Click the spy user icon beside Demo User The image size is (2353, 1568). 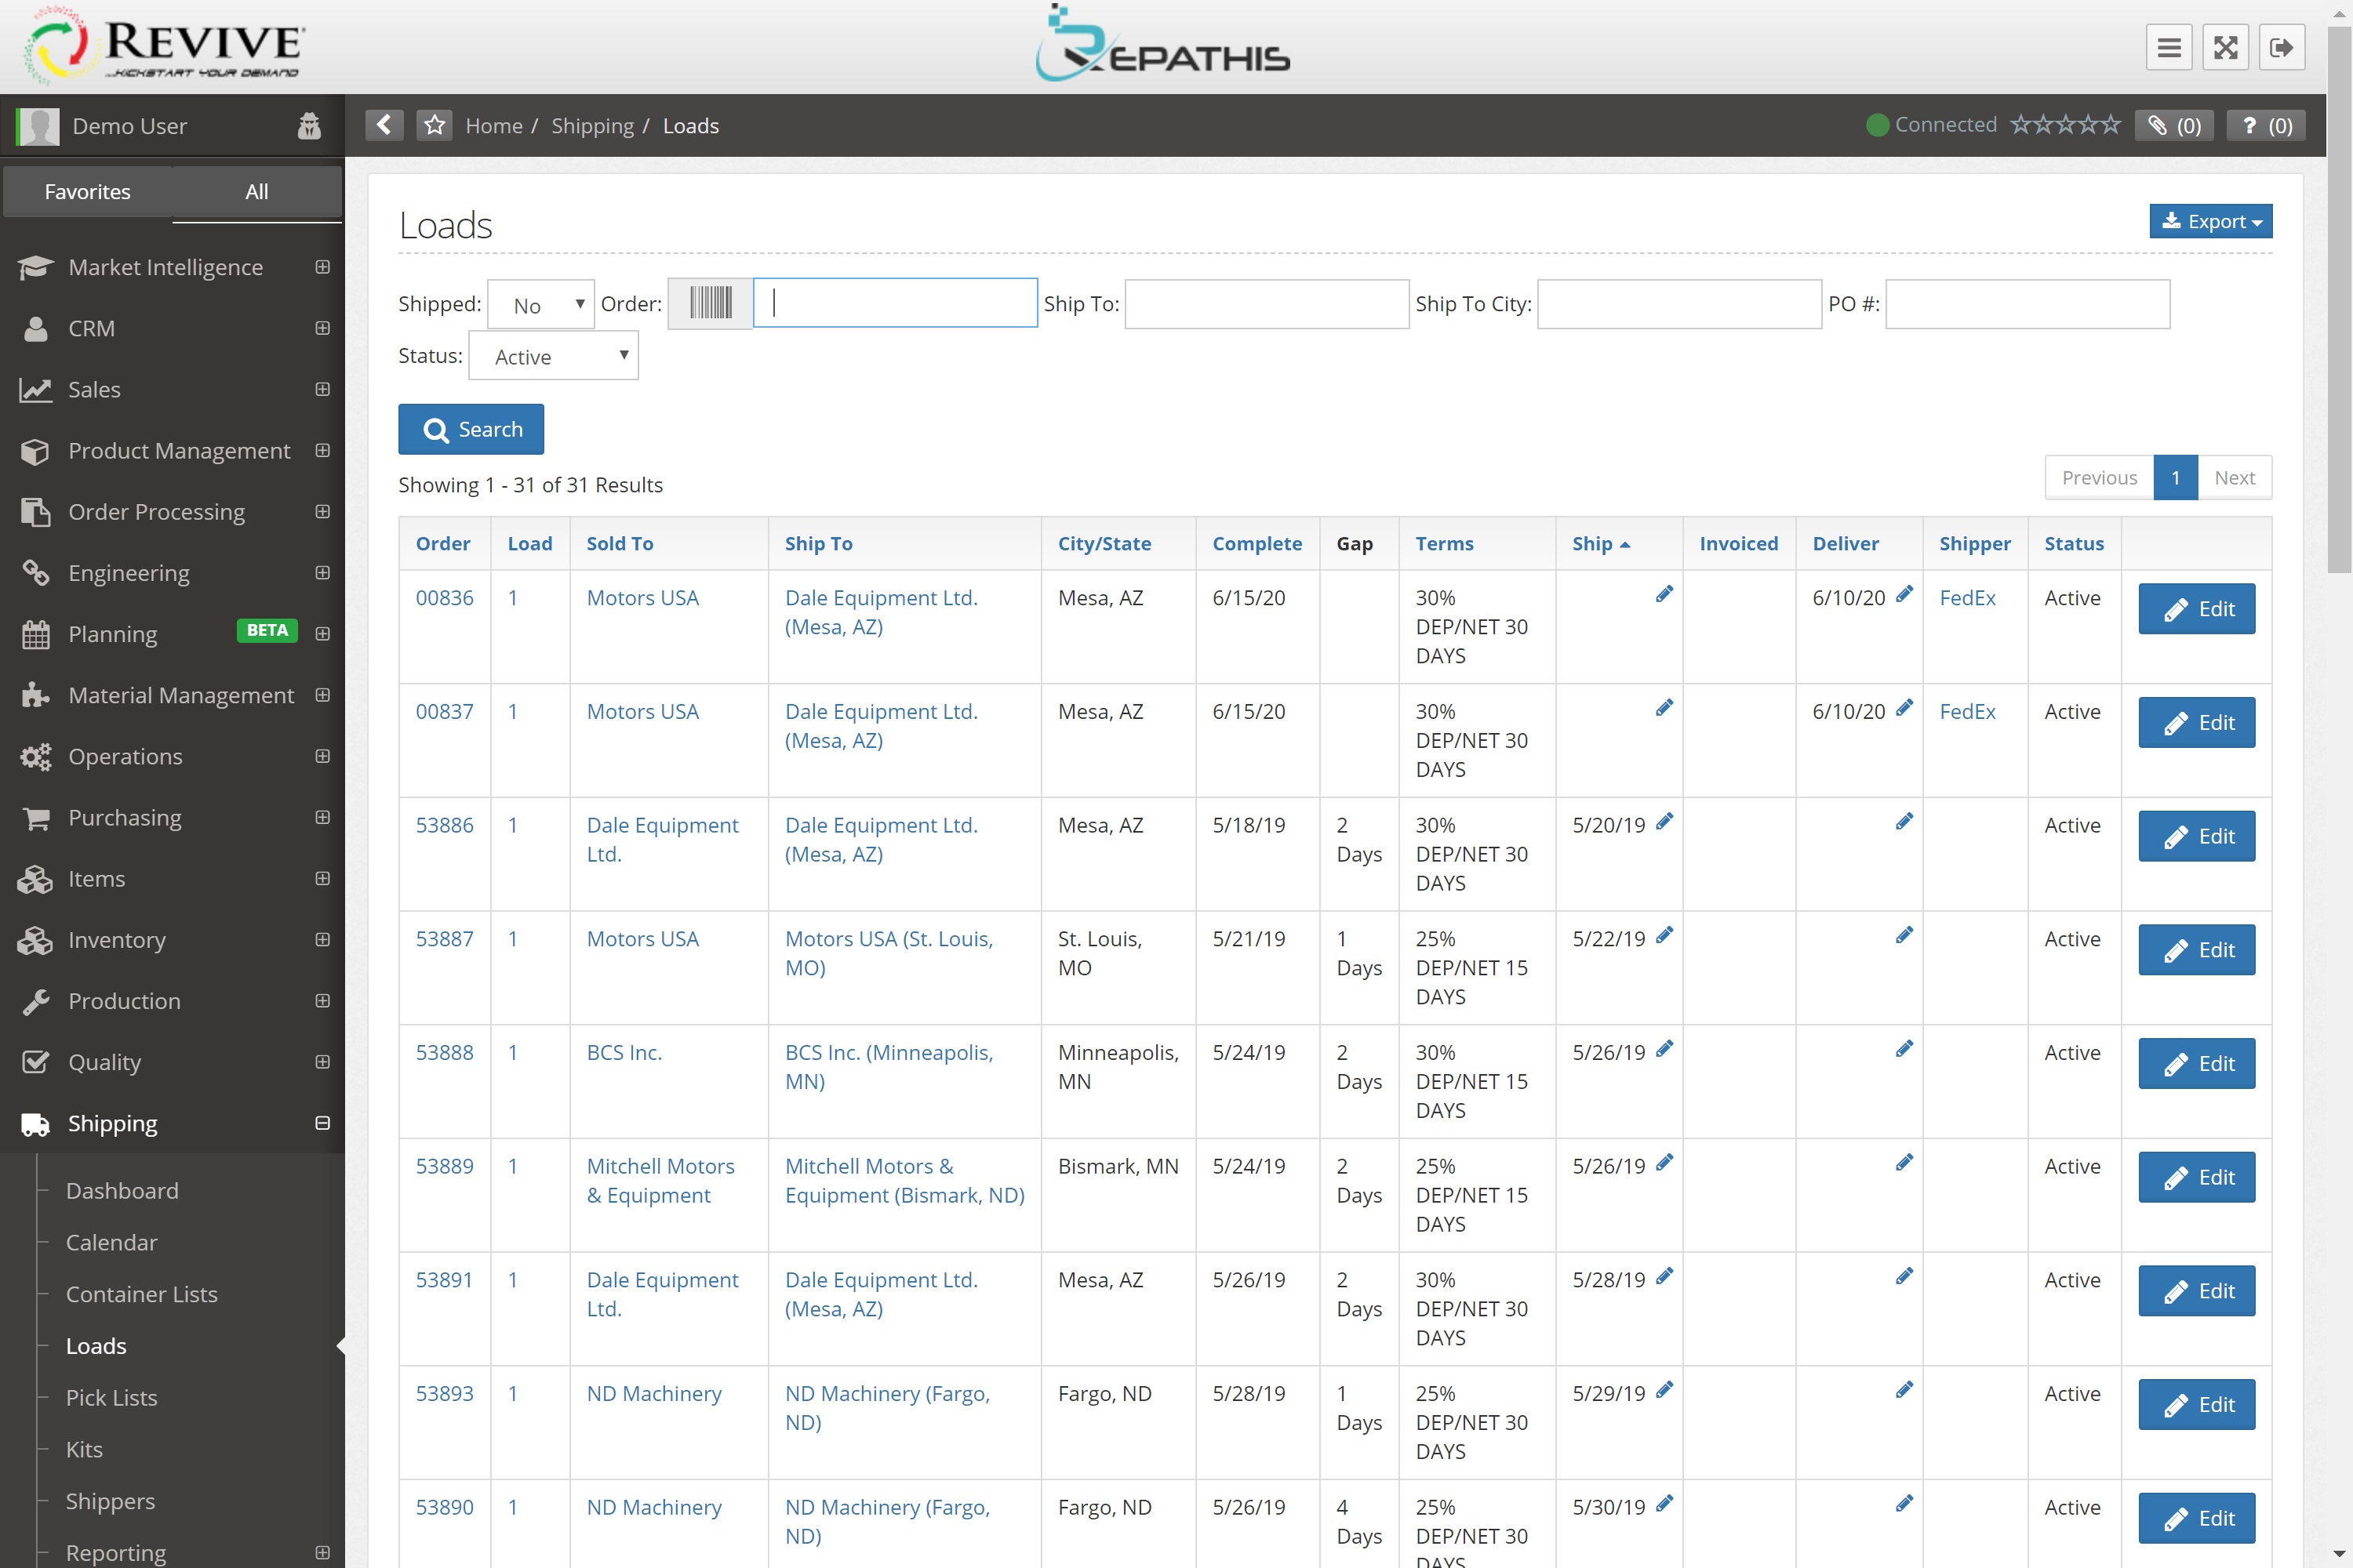[309, 126]
